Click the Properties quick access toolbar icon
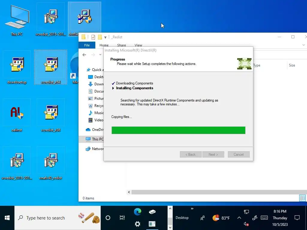The height and width of the screenshot is (230, 307). [x=93, y=37]
